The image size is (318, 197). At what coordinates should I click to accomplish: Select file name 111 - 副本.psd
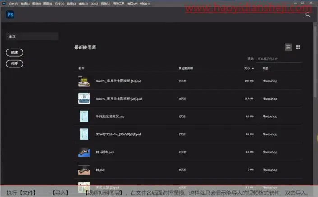point(105,152)
